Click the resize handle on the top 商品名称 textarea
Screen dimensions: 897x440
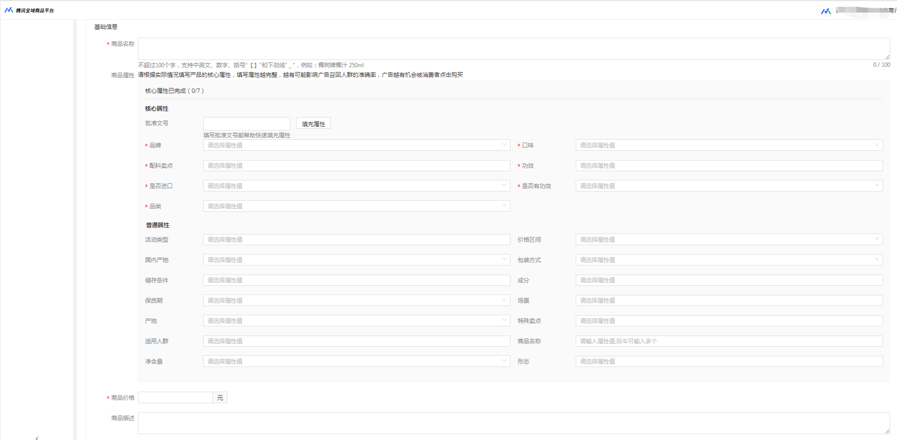click(887, 57)
